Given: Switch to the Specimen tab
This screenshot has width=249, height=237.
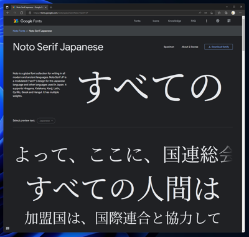Looking at the screenshot, I should tap(169, 47).
